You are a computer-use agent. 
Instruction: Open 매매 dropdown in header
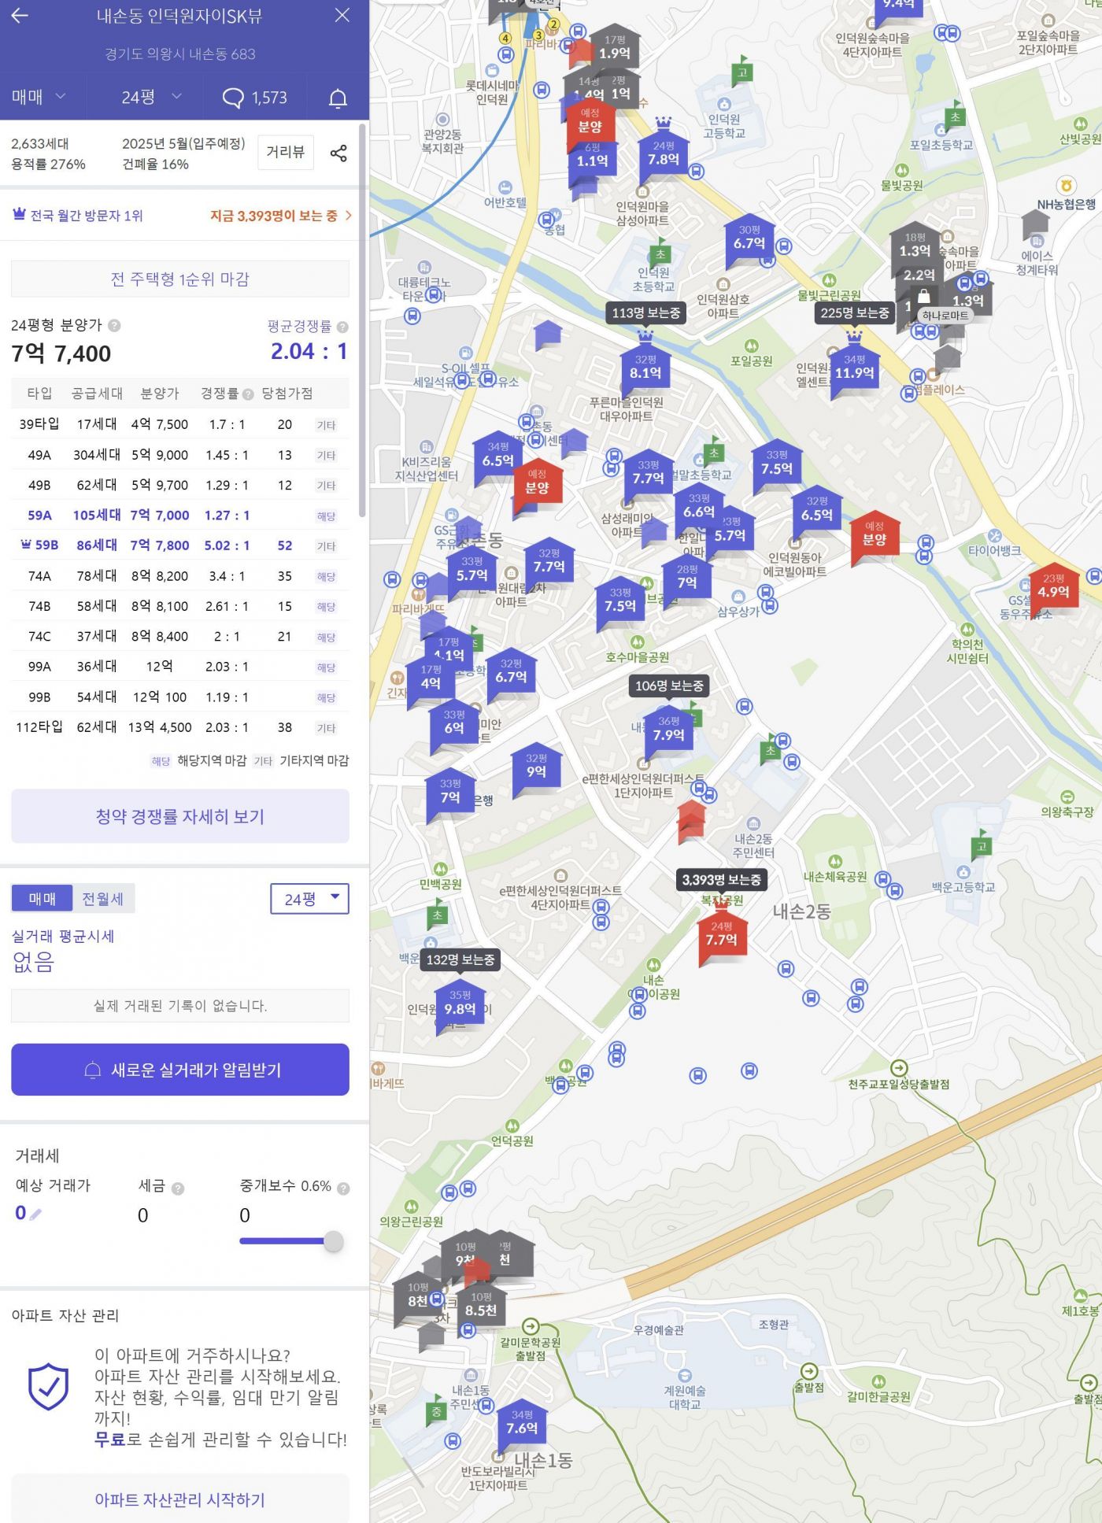[x=39, y=98]
